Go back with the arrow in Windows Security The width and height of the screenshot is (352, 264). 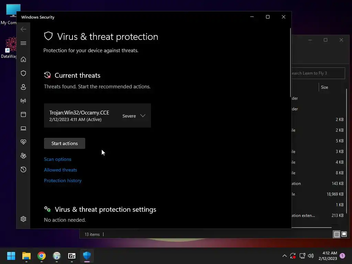click(23, 29)
